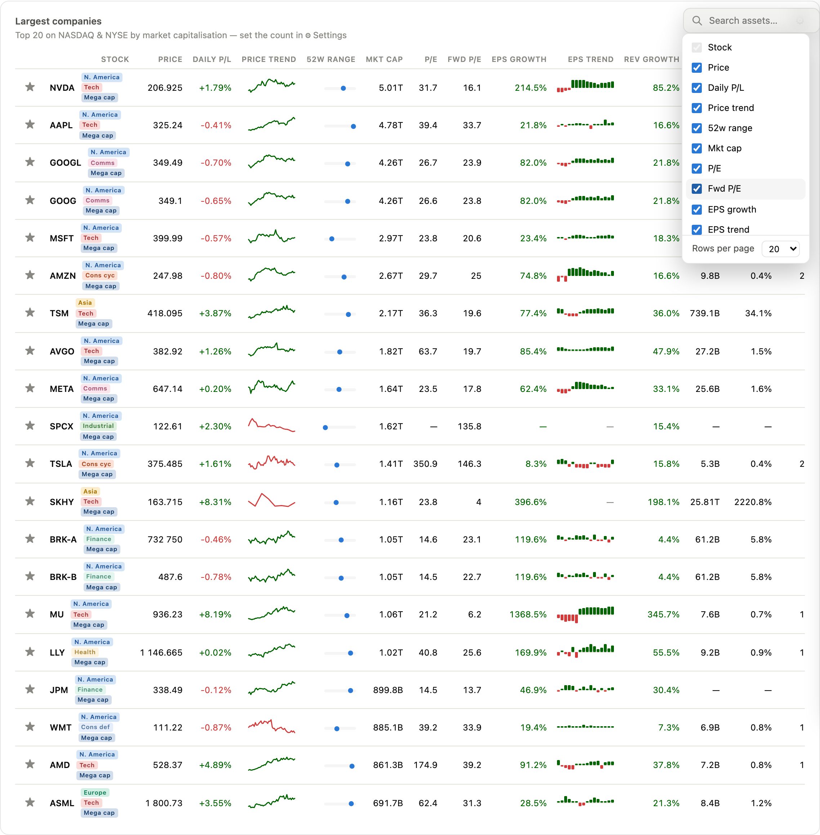820x835 pixels.
Task: Add TSLA to watchlist with star
Action: pyautogui.click(x=30, y=463)
